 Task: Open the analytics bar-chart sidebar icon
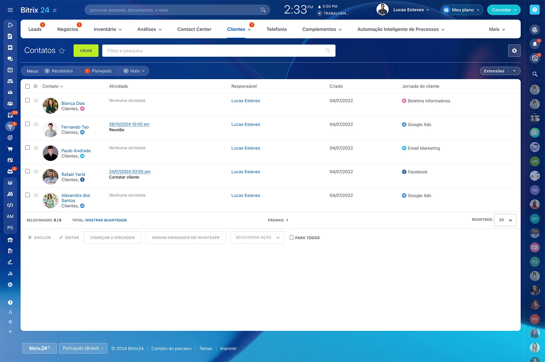[x=10, y=273]
